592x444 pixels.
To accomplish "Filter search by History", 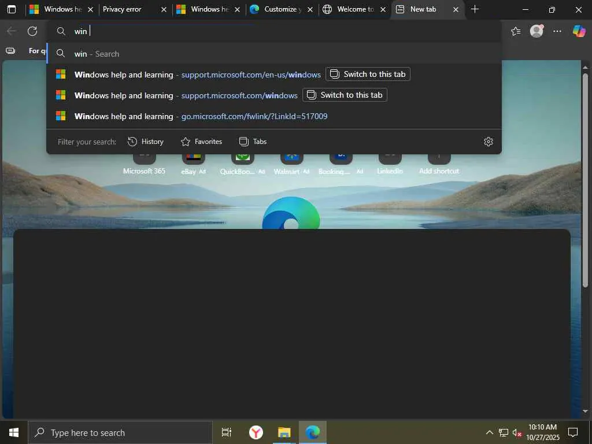I will click(x=145, y=142).
